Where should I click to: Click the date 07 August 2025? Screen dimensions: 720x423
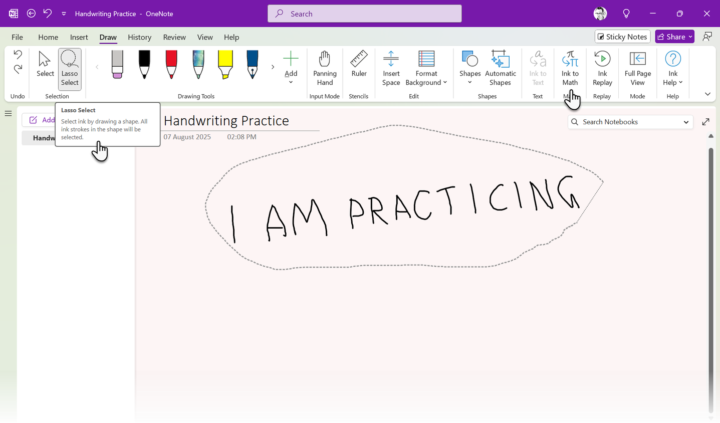click(187, 137)
